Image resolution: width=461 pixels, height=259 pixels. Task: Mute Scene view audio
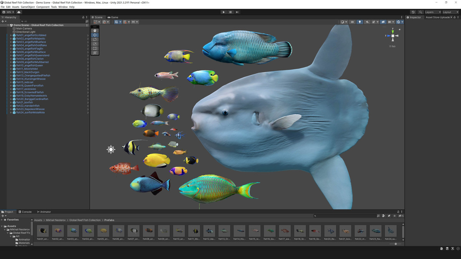pos(367,22)
